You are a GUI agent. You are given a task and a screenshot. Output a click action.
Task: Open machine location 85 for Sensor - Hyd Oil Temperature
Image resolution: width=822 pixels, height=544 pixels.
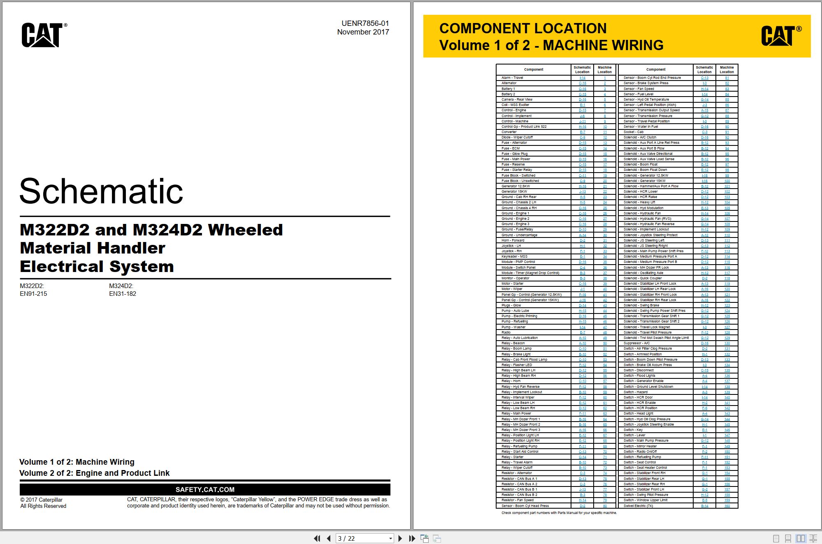[x=727, y=99]
